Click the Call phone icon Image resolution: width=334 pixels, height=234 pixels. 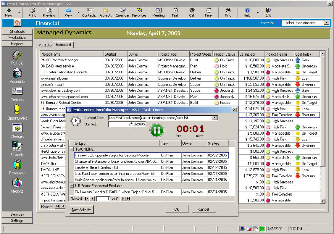point(192,12)
